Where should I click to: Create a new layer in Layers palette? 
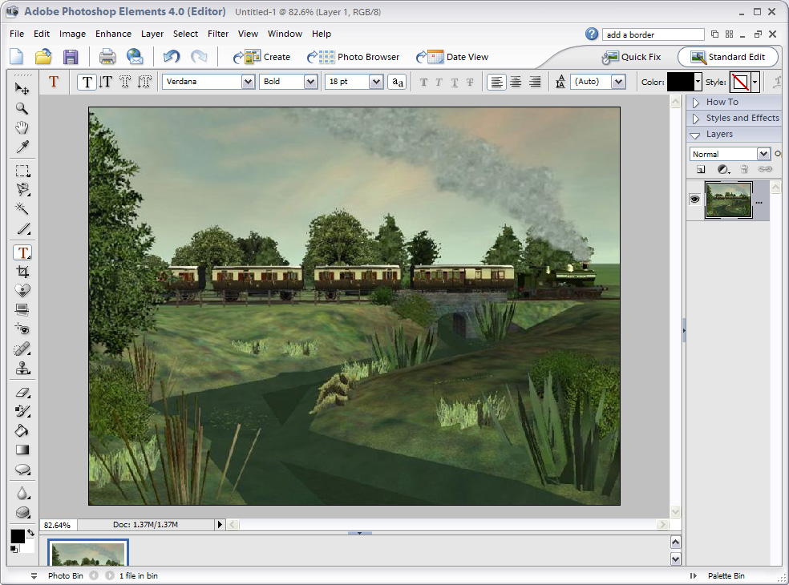701,170
